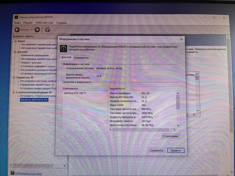Select Просмотр рейтинга игр item
Screen dimensions: 235x176
pos(34,100)
